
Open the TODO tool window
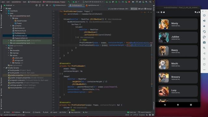coord(7,112)
